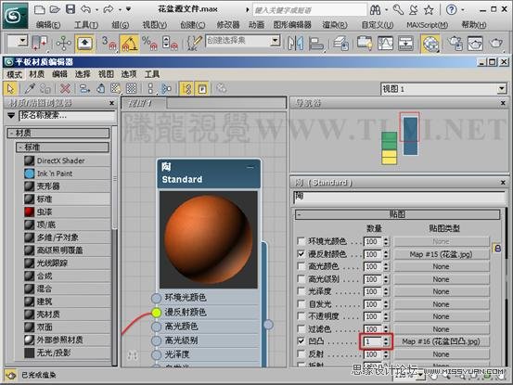
Task: Collapse the 陶 Standard node
Action: click(250, 168)
